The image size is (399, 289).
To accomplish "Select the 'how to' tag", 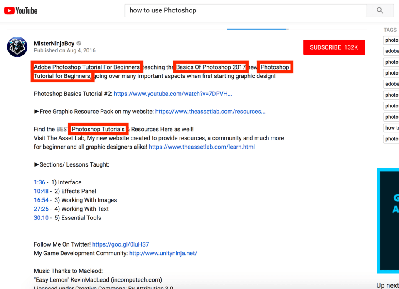I will click(391, 128).
